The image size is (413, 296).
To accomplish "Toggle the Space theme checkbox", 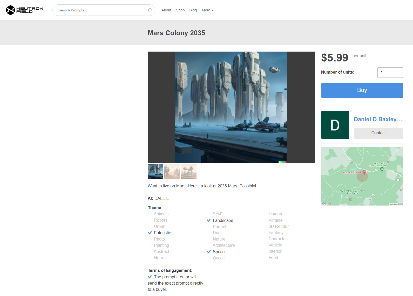I will coord(209,252).
